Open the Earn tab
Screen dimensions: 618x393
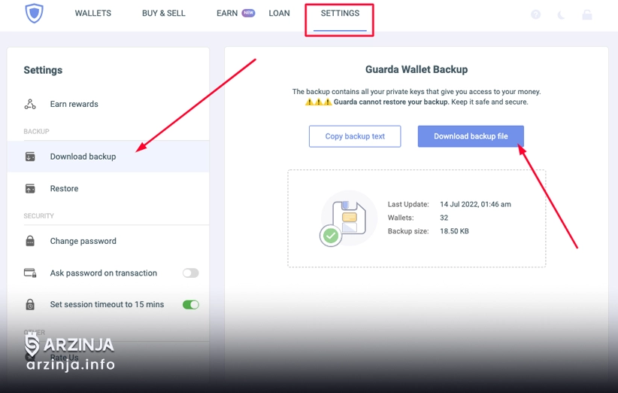227,14
